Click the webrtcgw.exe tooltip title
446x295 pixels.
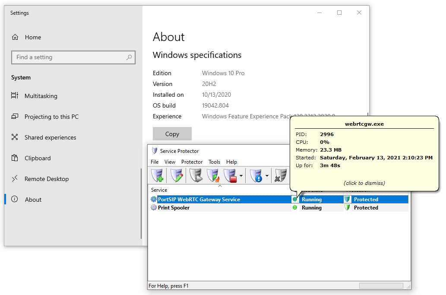pos(364,124)
